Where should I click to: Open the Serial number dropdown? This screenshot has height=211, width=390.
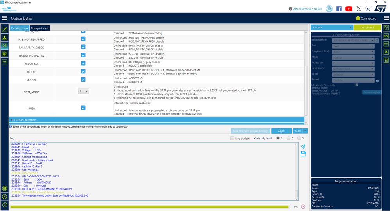click(x=353, y=40)
